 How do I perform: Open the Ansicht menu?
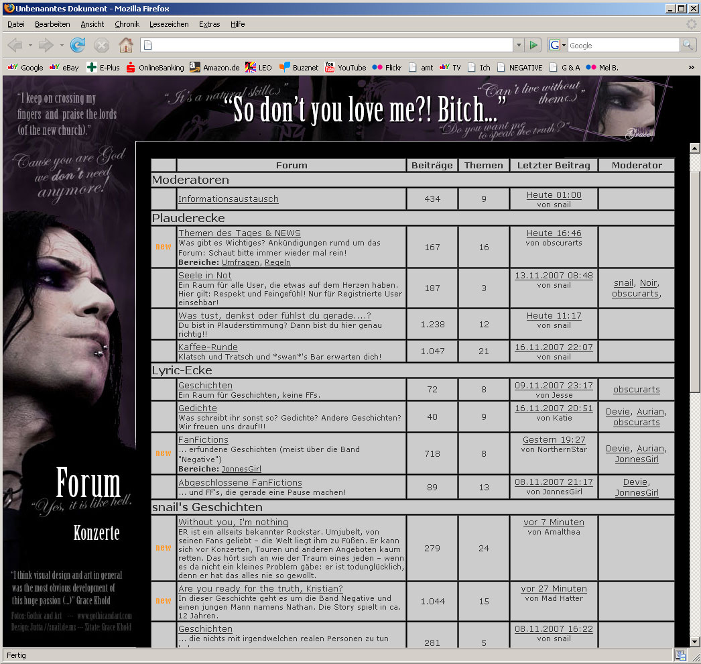(92, 24)
